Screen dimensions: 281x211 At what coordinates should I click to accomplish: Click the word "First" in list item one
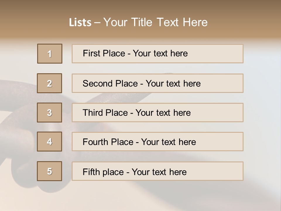pos(91,53)
